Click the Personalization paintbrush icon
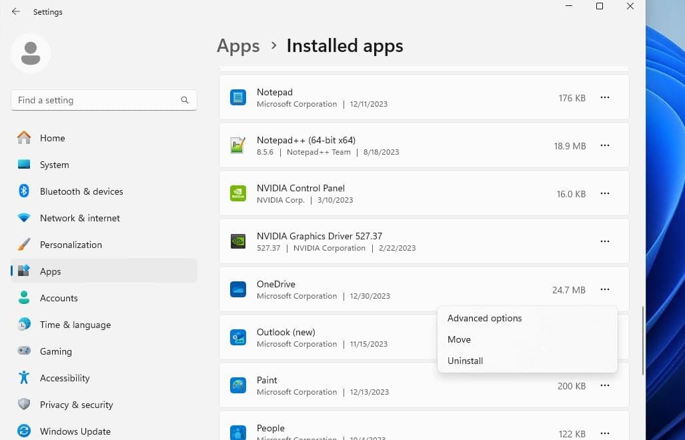Image resolution: width=685 pixels, height=440 pixels. [24, 245]
